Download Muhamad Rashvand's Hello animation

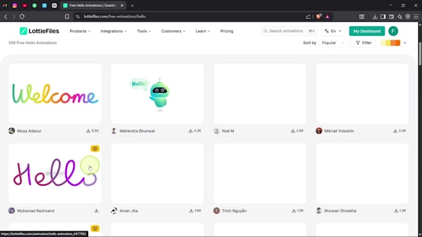[x=96, y=211]
